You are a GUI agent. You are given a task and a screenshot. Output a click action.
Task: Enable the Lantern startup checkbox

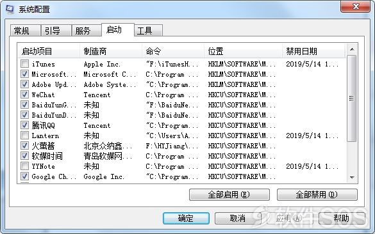click(x=24, y=136)
